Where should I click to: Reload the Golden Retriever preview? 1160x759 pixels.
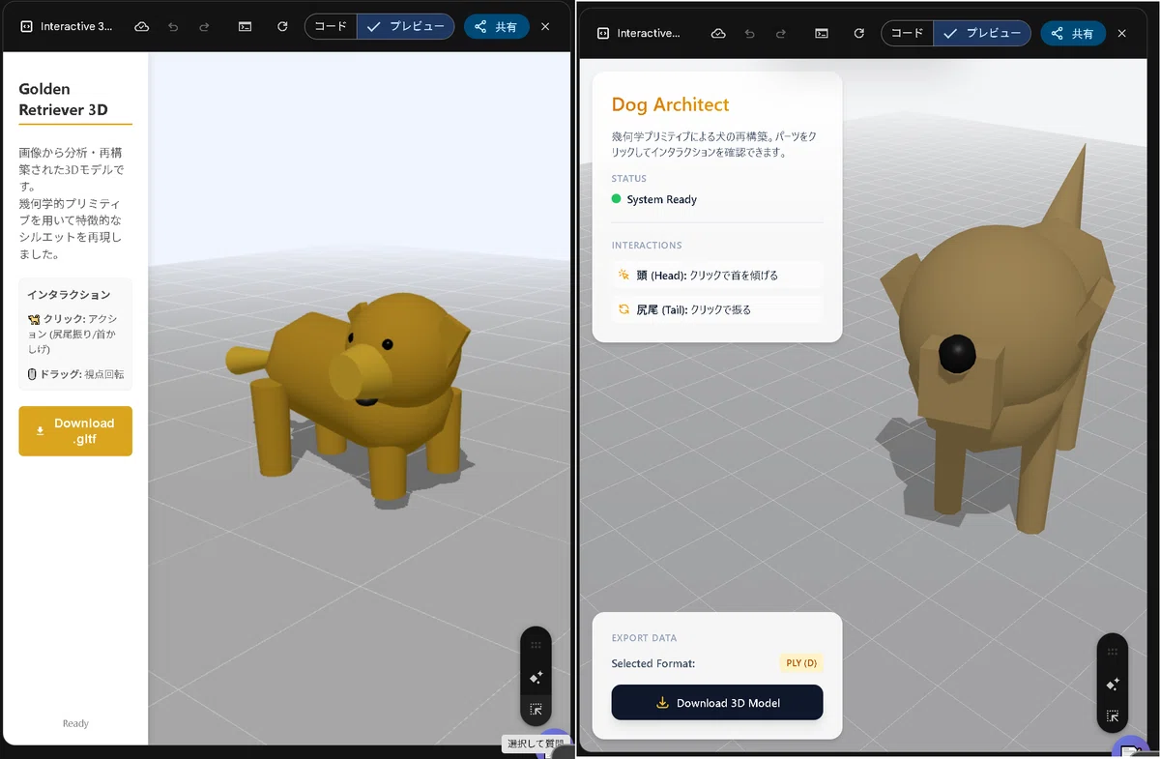282,27
